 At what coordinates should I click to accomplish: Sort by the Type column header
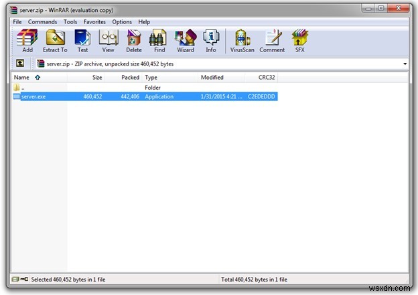coord(170,78)
